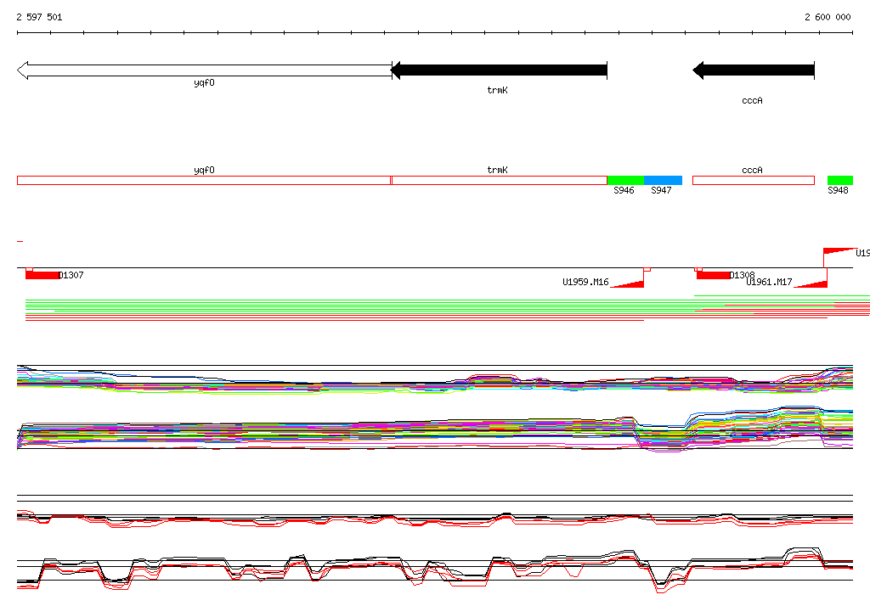This screenshot has height=606, width=870.
Task: Click the red-outlined cccA segment box
Action: [x=754, y=180]
